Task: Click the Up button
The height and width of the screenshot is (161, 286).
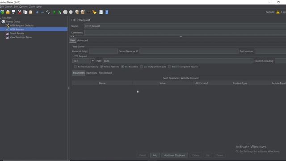Action: point(208,155)
